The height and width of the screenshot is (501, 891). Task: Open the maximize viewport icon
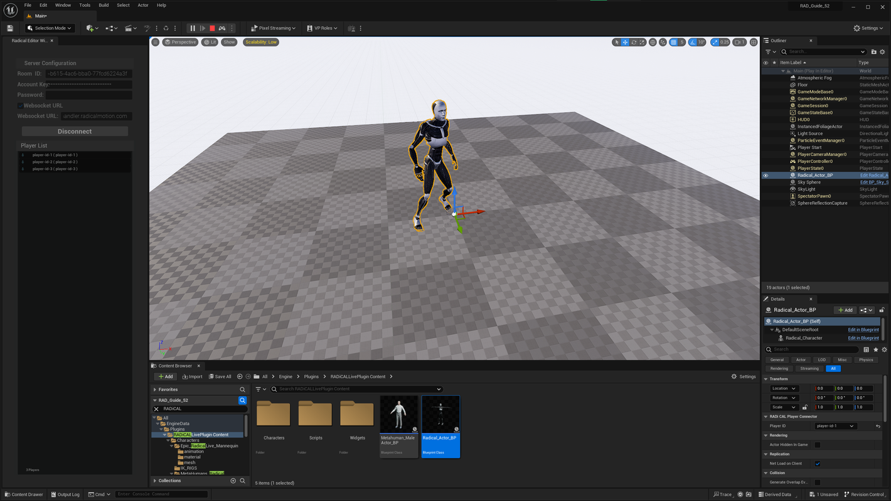click(753, 42)
